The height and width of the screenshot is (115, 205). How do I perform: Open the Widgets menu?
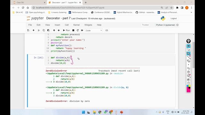88,25
